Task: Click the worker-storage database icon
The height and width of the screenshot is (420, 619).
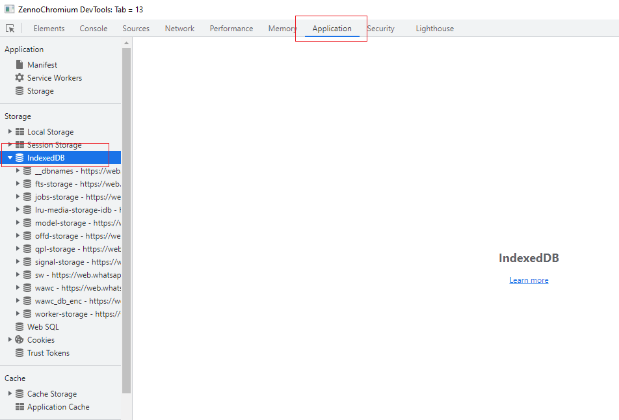Action: pos(27,314)
